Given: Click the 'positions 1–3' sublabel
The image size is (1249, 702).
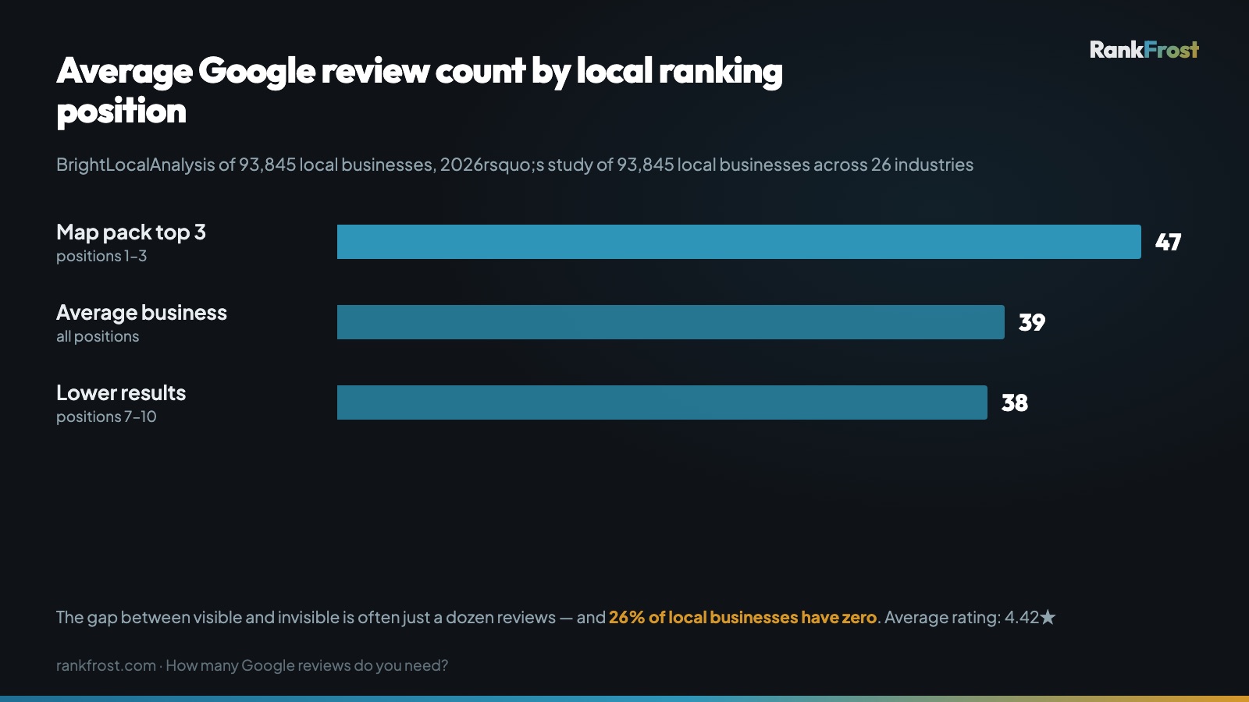Looking at the screenshot, I should point(101,256).
